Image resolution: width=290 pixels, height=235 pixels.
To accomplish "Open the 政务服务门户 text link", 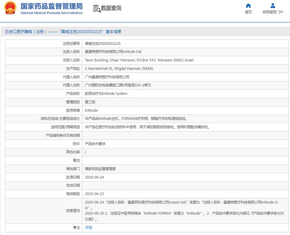I will click(272, 12).
